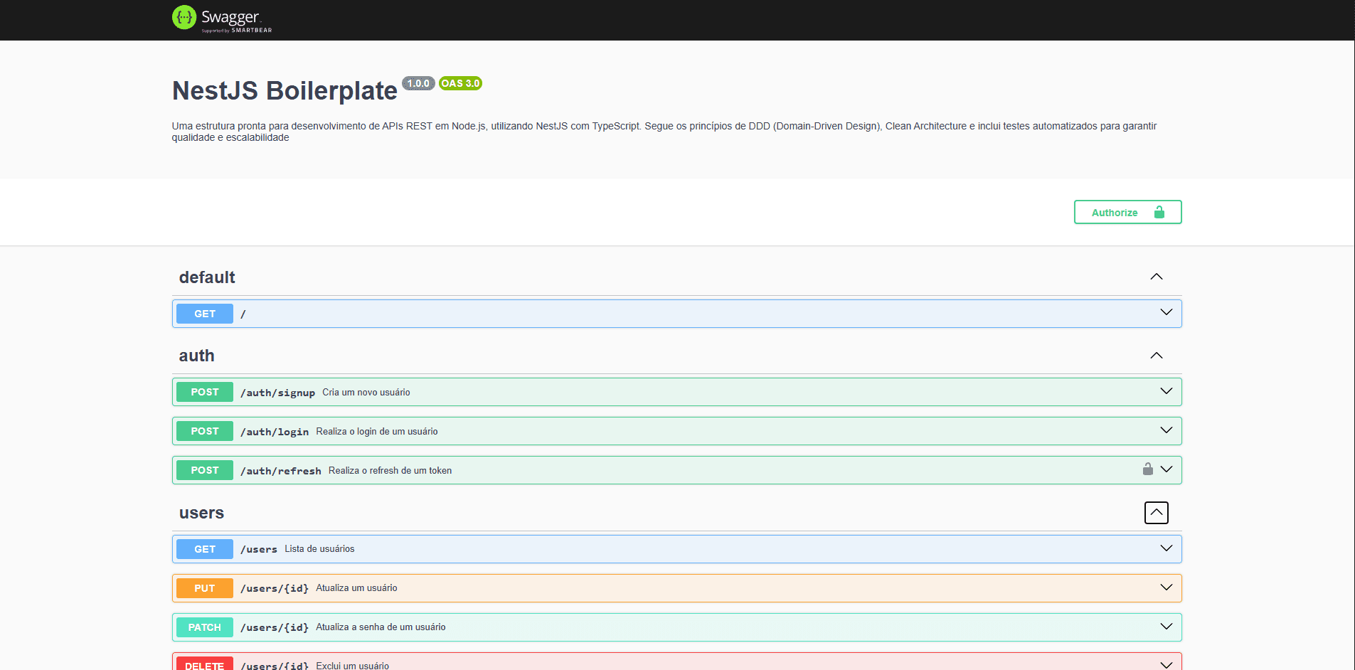Click the PUT badge on /users/{id}
Image resolution: width=1355 pixels, height=670 pixels.
pyautogui.click(x=204, y=587)
